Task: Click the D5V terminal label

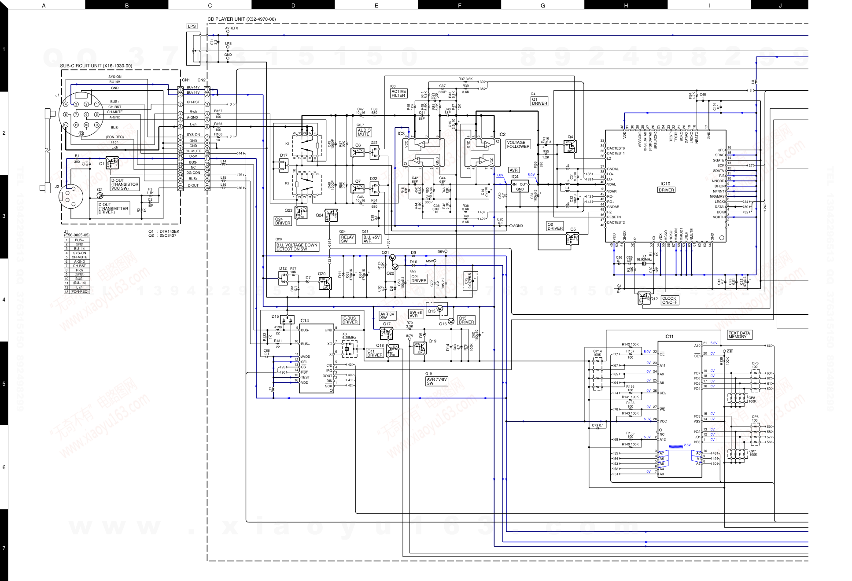Action: [x=441, y=252]
